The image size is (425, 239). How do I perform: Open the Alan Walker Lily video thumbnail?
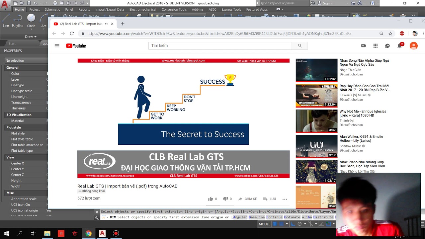coord(316,146)
